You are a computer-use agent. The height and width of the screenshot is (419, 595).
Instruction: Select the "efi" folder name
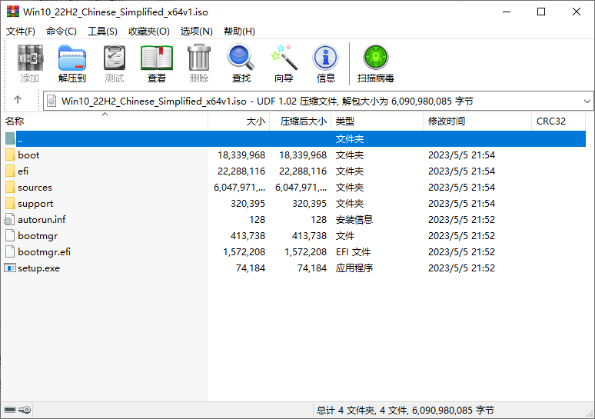tap(23, 171)
